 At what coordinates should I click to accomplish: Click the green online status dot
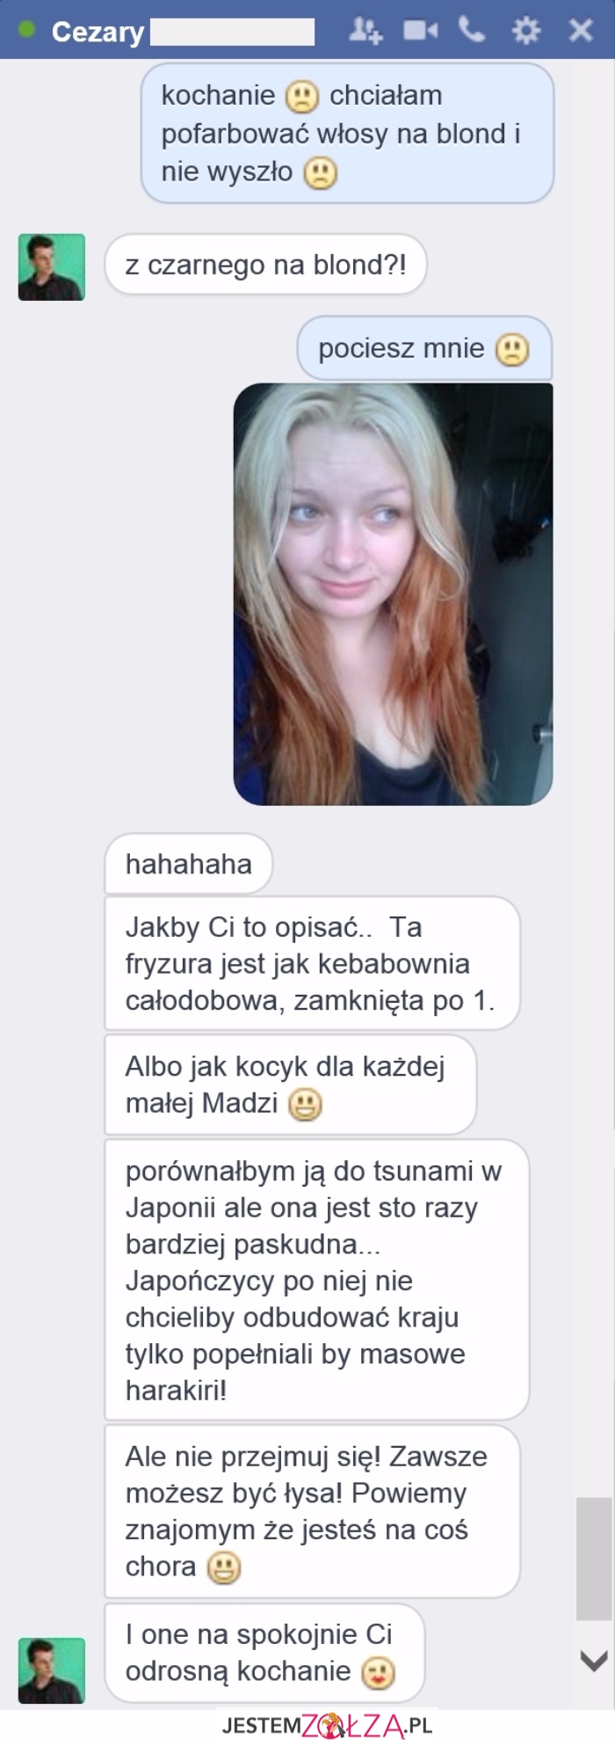pos(27,30)
